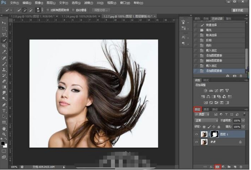Open the layer style fx icon
The width and height of the screenshot is (251, 170).
pos(211,167)
